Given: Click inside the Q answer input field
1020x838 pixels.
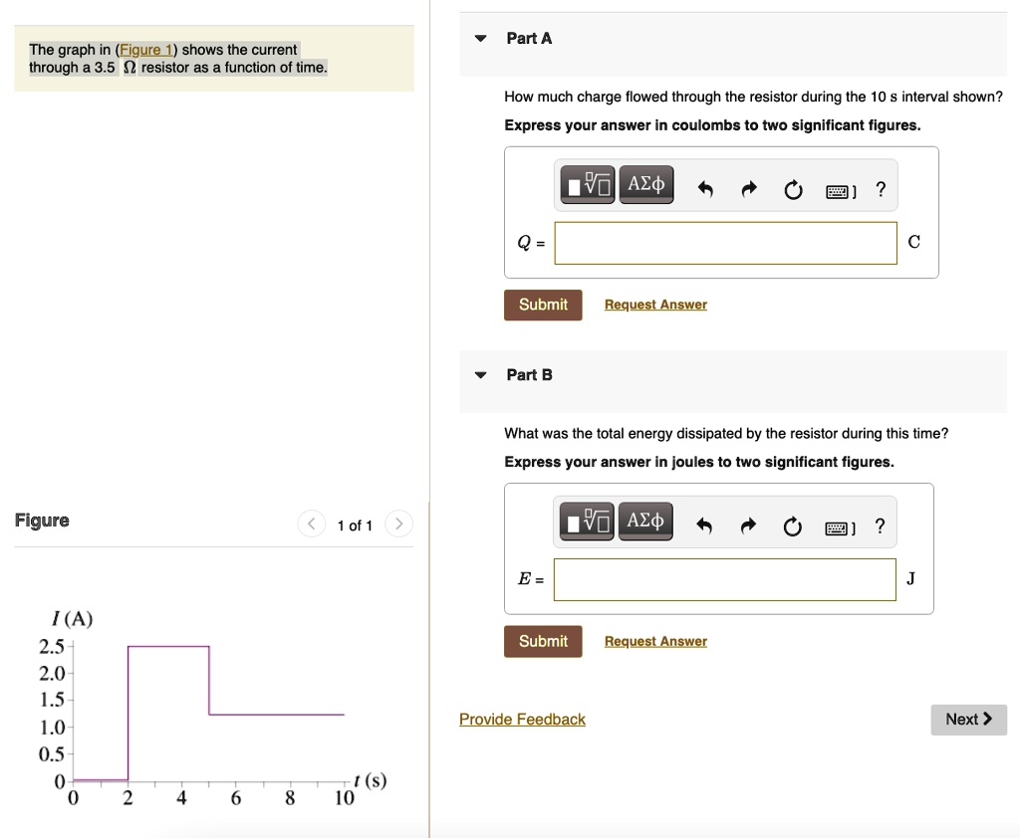Looking at the screenshot, I should pyautogui.click(x=725, y=242).
